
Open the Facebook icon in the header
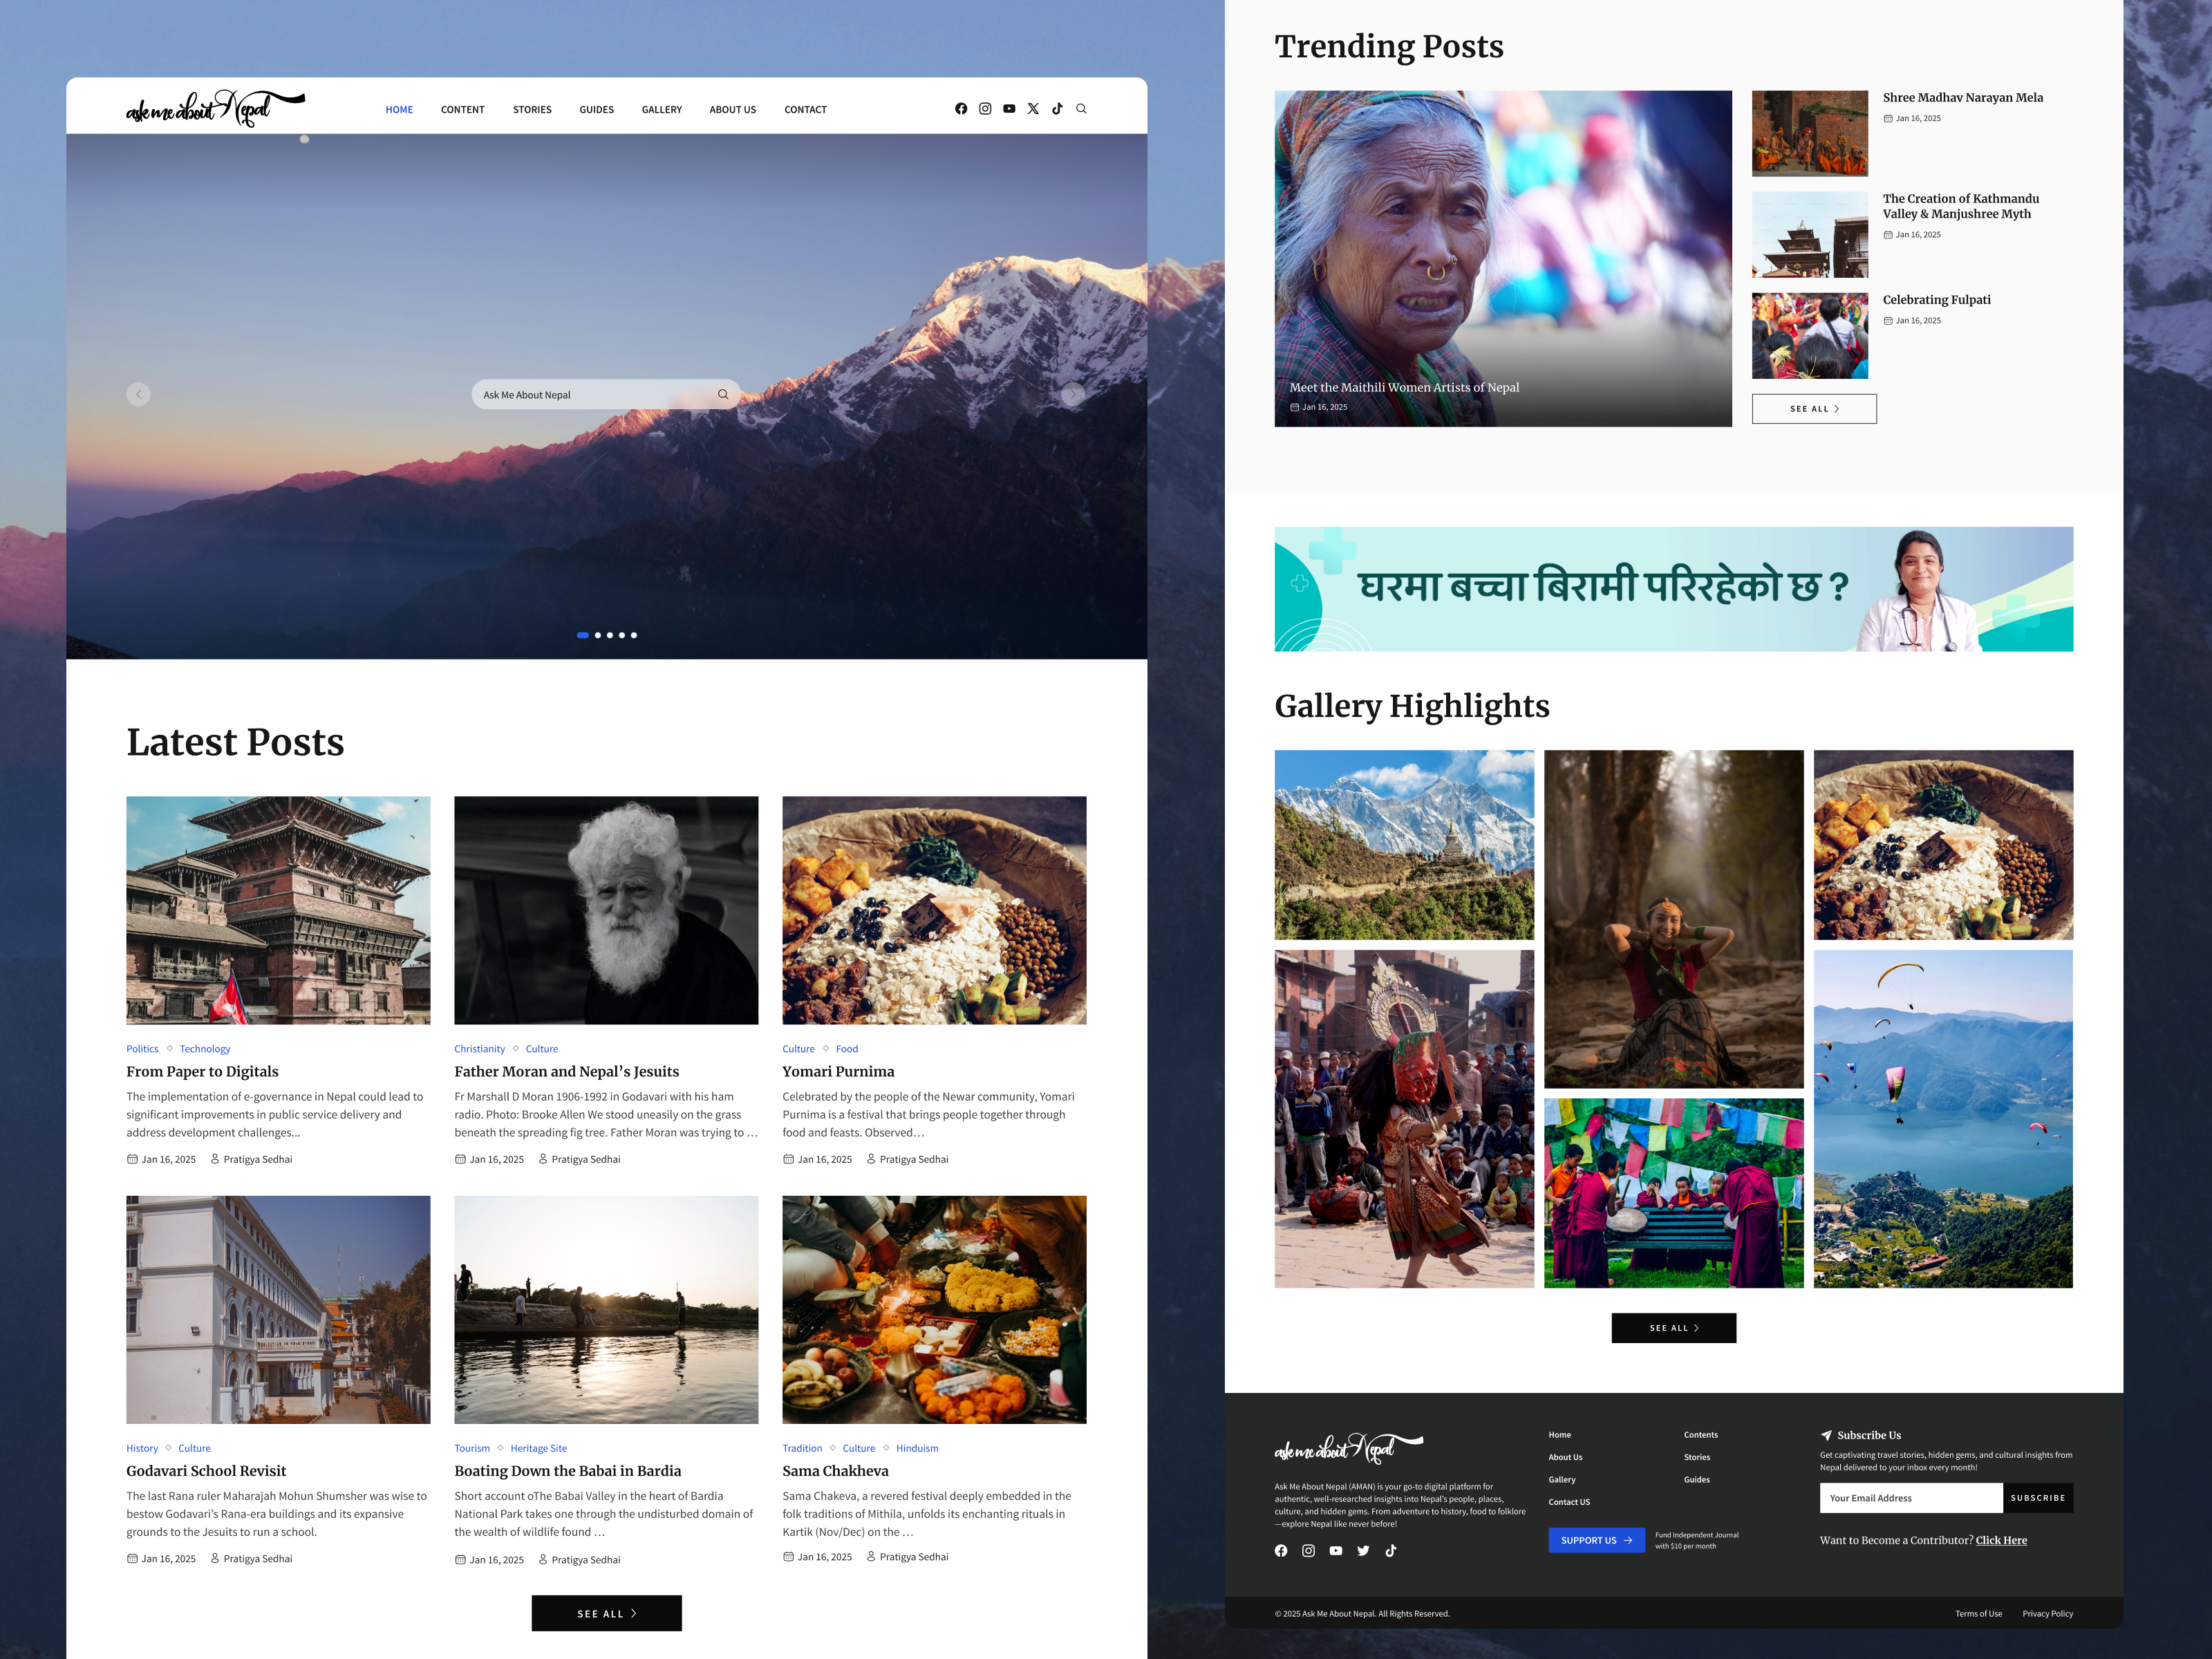point(961,108)
